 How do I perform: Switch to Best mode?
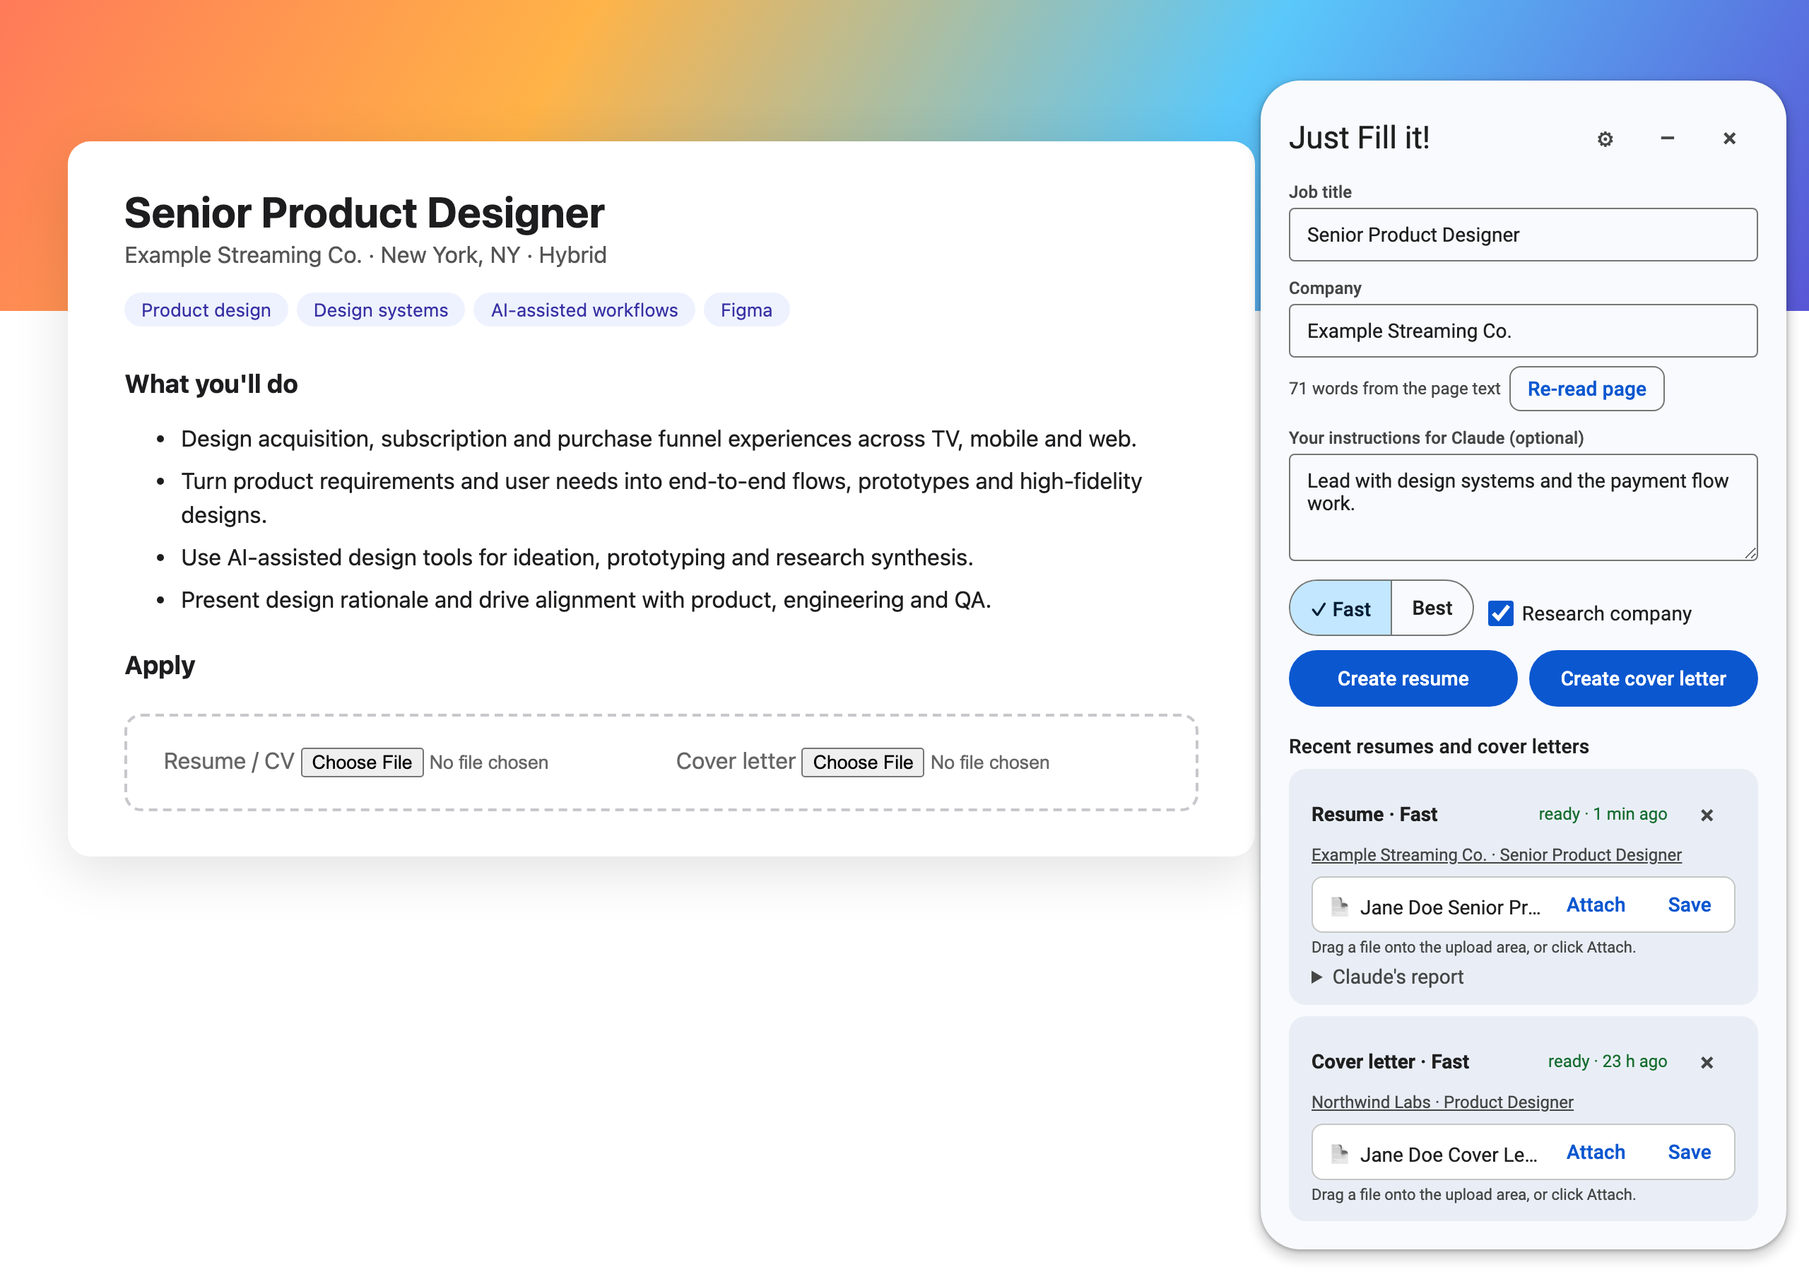pyautogui.click(x=1432, y=608)
